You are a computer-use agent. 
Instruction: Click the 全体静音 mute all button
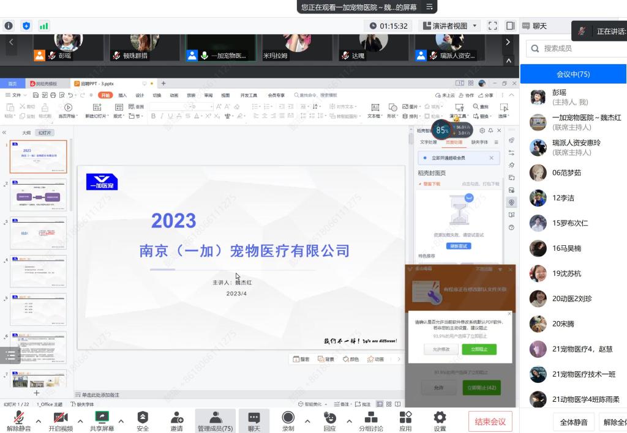pos(574,422)
